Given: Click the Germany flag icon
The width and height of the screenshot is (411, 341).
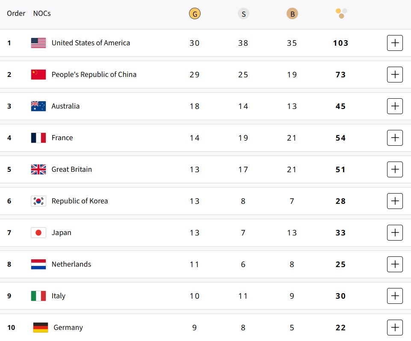Looking at the screenshot, I should point(38,327).
